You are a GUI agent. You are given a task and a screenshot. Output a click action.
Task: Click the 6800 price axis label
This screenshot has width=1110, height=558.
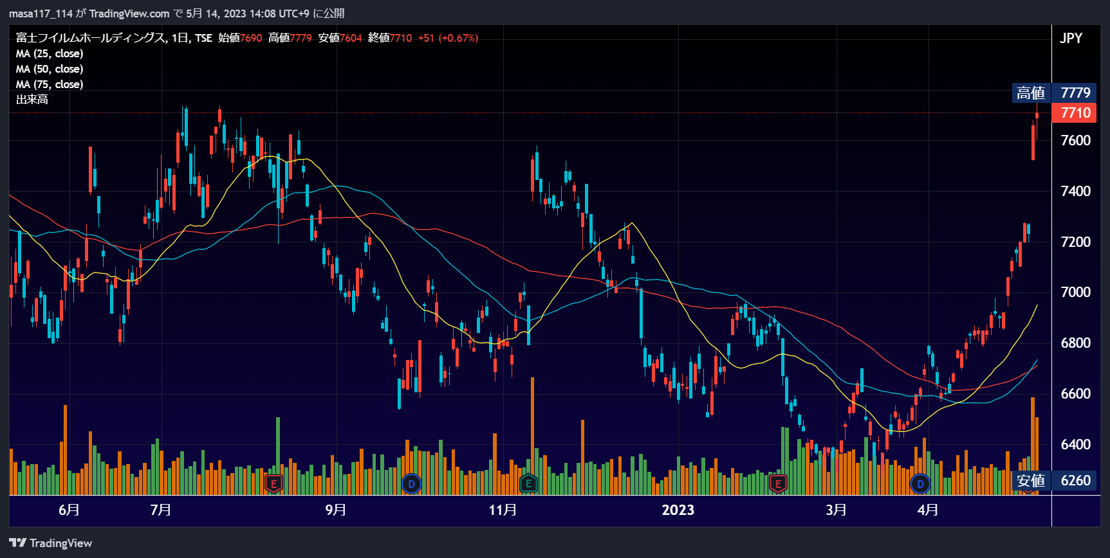click(1075, 343)
